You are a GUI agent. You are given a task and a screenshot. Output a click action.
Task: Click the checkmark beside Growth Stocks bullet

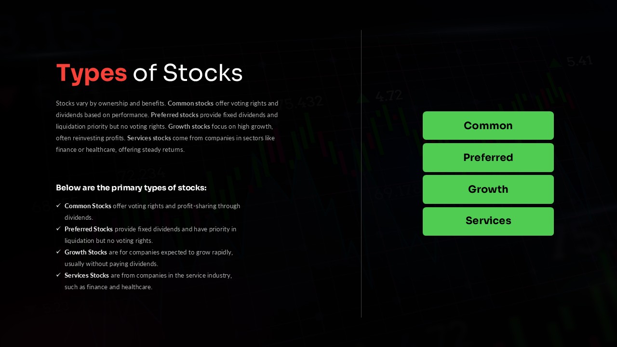click(x=58, y=252)
